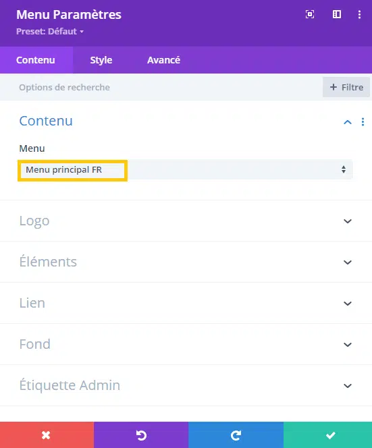Expand the Étiquette Admin section
372x448 pixels.
coord(186,385)
